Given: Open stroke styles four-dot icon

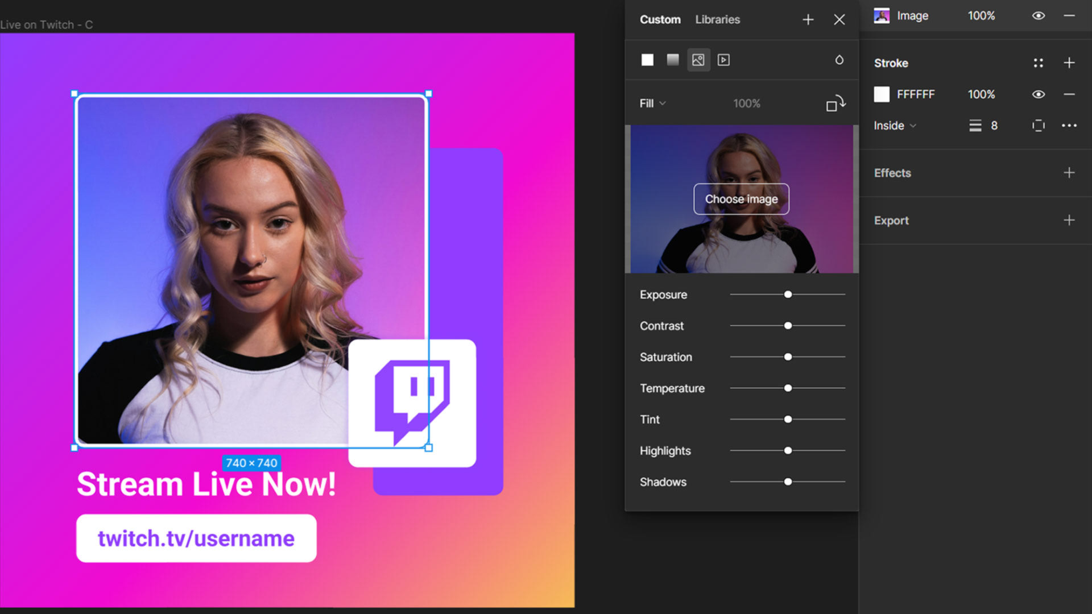Looking at the screenshot, I should [1038, 63].
